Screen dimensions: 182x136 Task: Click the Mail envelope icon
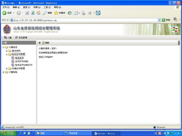[76, 13]
